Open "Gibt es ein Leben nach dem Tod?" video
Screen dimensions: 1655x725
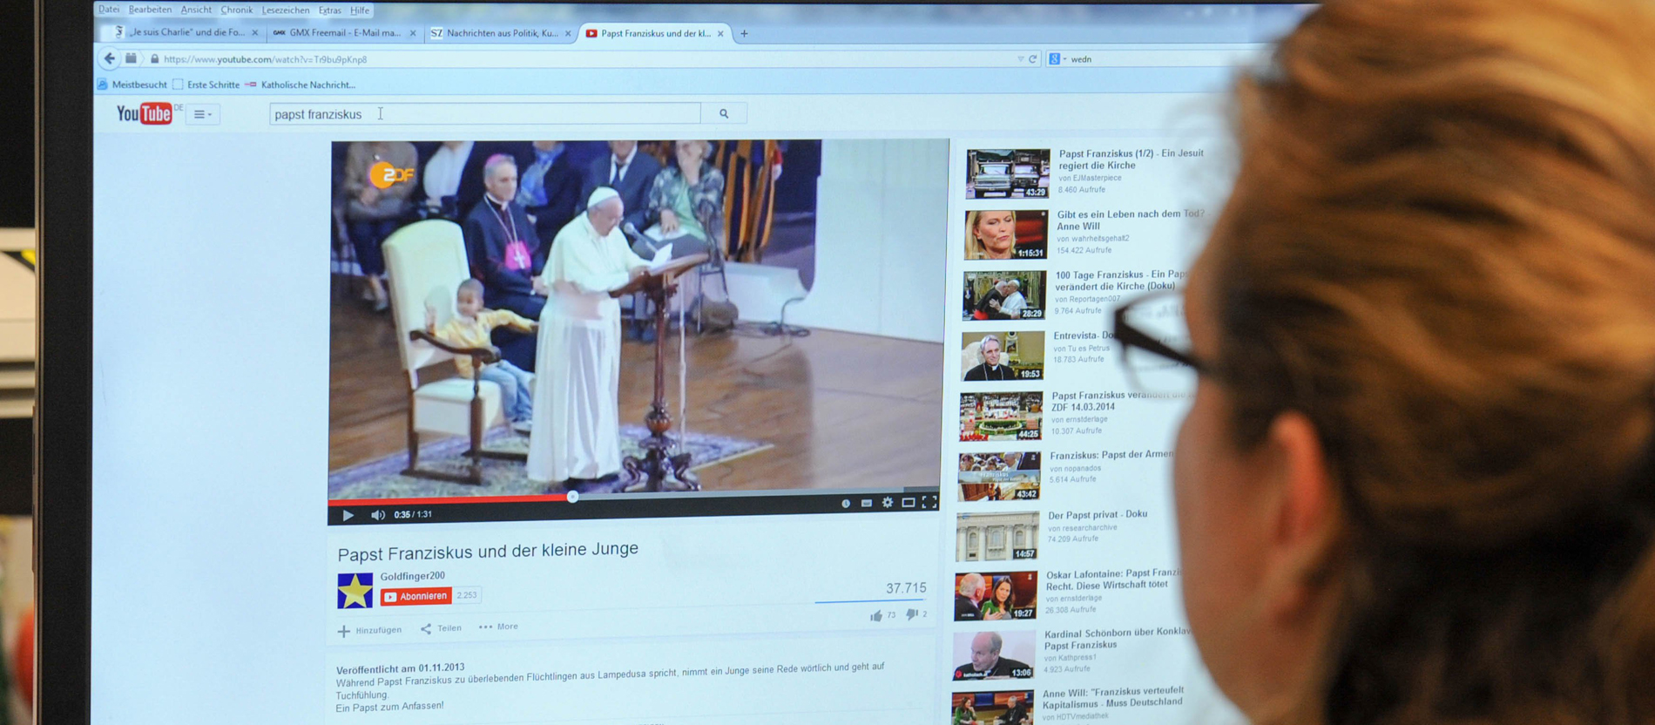tap(1130, 220)
